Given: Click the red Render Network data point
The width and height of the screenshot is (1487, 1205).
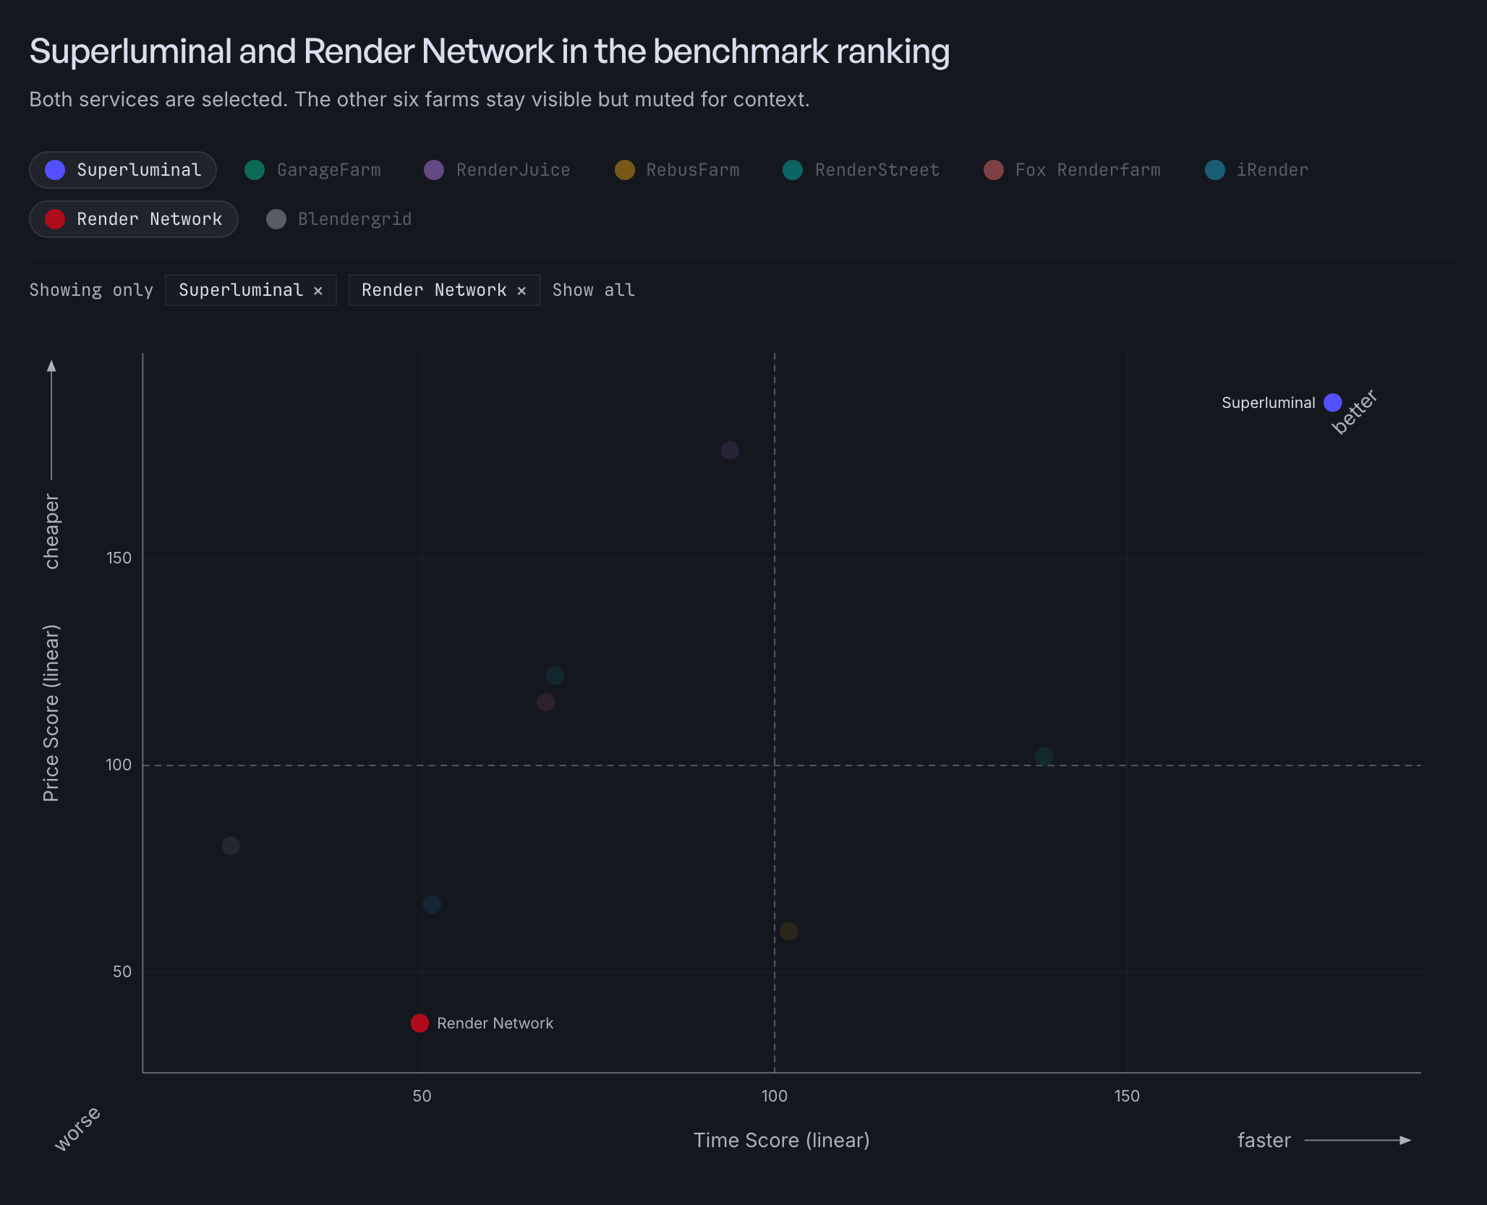Looking at the screenshot, I should tap(419, 1023).
